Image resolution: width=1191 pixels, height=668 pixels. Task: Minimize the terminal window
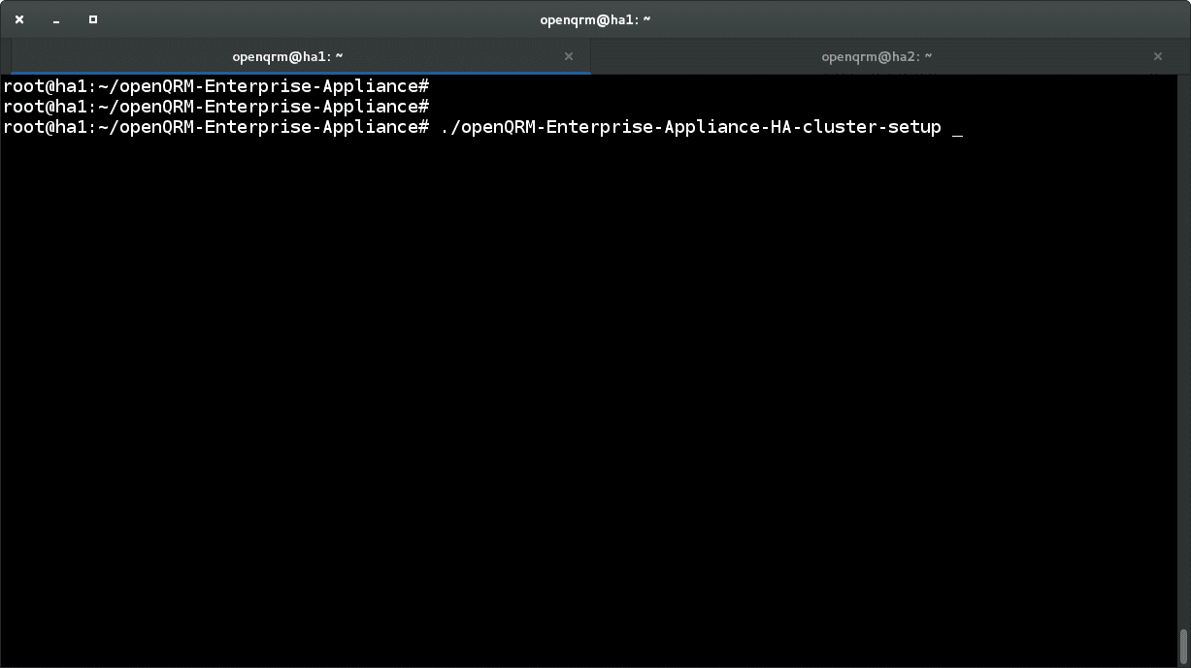pos(56,19)
